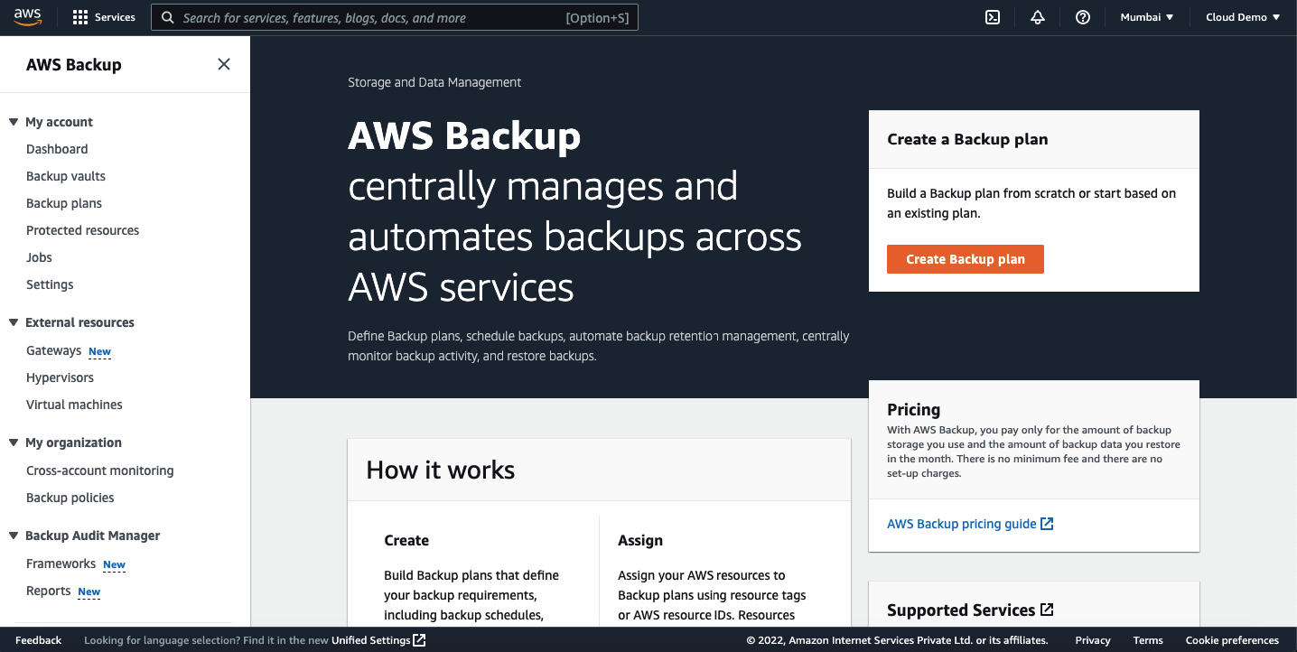
Task: Open the help question mark icon
Action: tap(1083, 17)
